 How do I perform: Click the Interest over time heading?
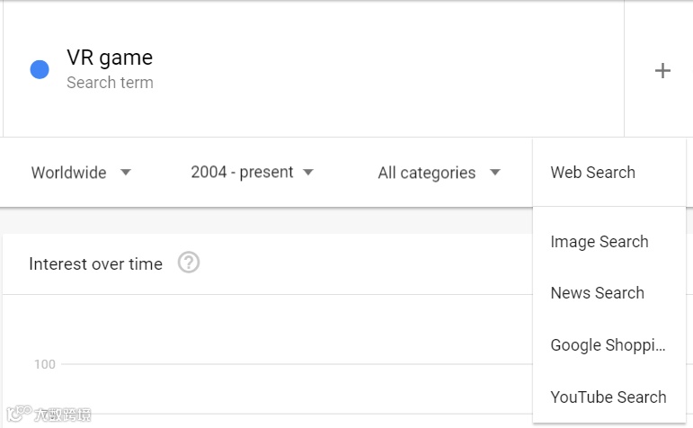pyautogui.click(x=95, y=264)
